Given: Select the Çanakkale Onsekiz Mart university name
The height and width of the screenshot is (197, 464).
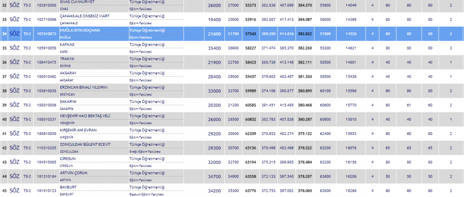Looking at the screenshot, I should (x=85, y=16).
